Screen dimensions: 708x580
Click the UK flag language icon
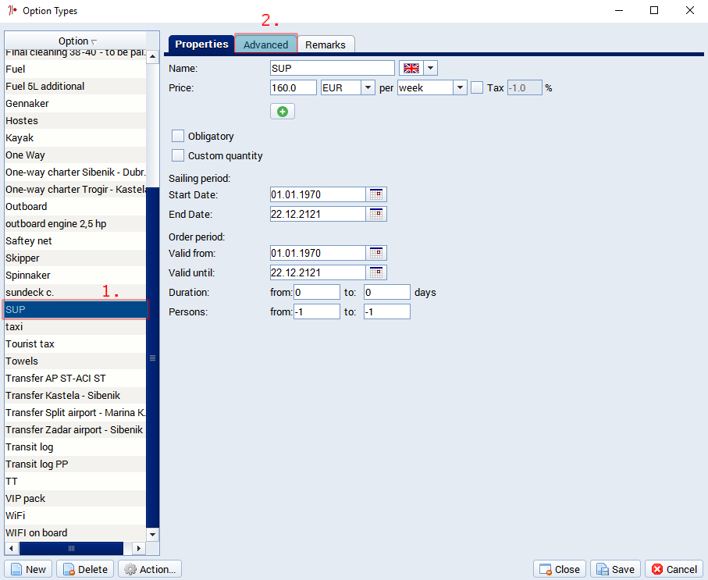point(411,68)
